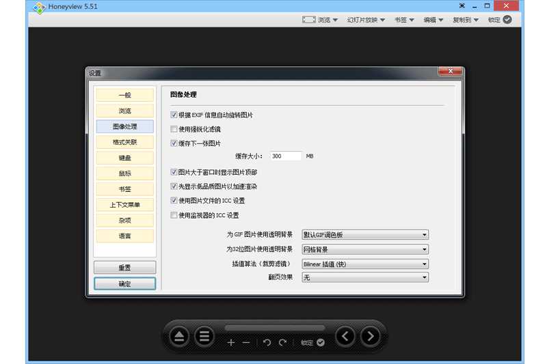Image resolution: width=547 pixels, height=364 pixels.
Task: Click the MB unit label
Action: (310, 156)
